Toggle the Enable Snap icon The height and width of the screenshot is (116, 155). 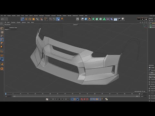[2, 64]
